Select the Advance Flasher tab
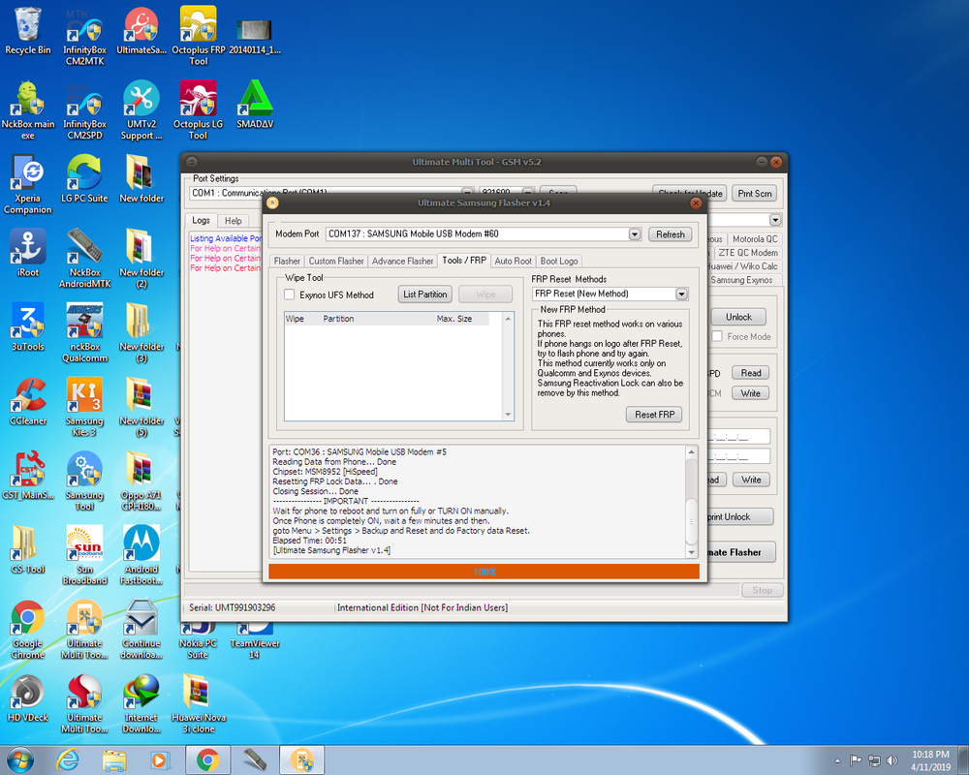969x775 pixels. pos(402,261)
